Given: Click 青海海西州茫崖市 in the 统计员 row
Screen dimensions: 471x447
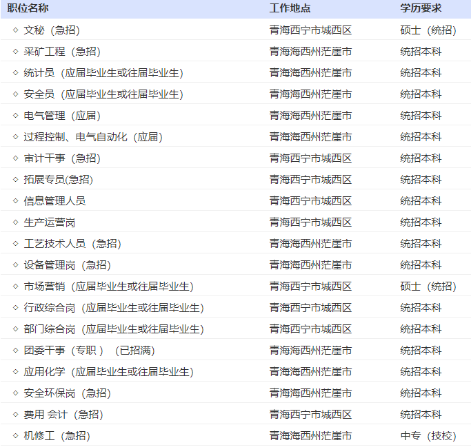Looking at the screenshot, I should tap(310, 73).
